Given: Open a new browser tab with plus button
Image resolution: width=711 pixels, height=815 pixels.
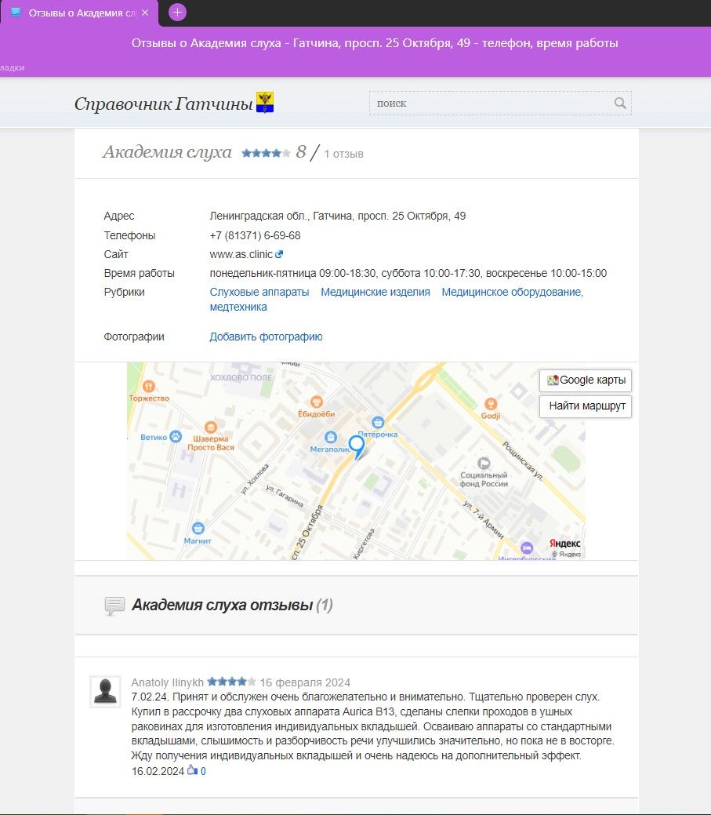Looking at the screenshot, I should [x=178, y=12].
